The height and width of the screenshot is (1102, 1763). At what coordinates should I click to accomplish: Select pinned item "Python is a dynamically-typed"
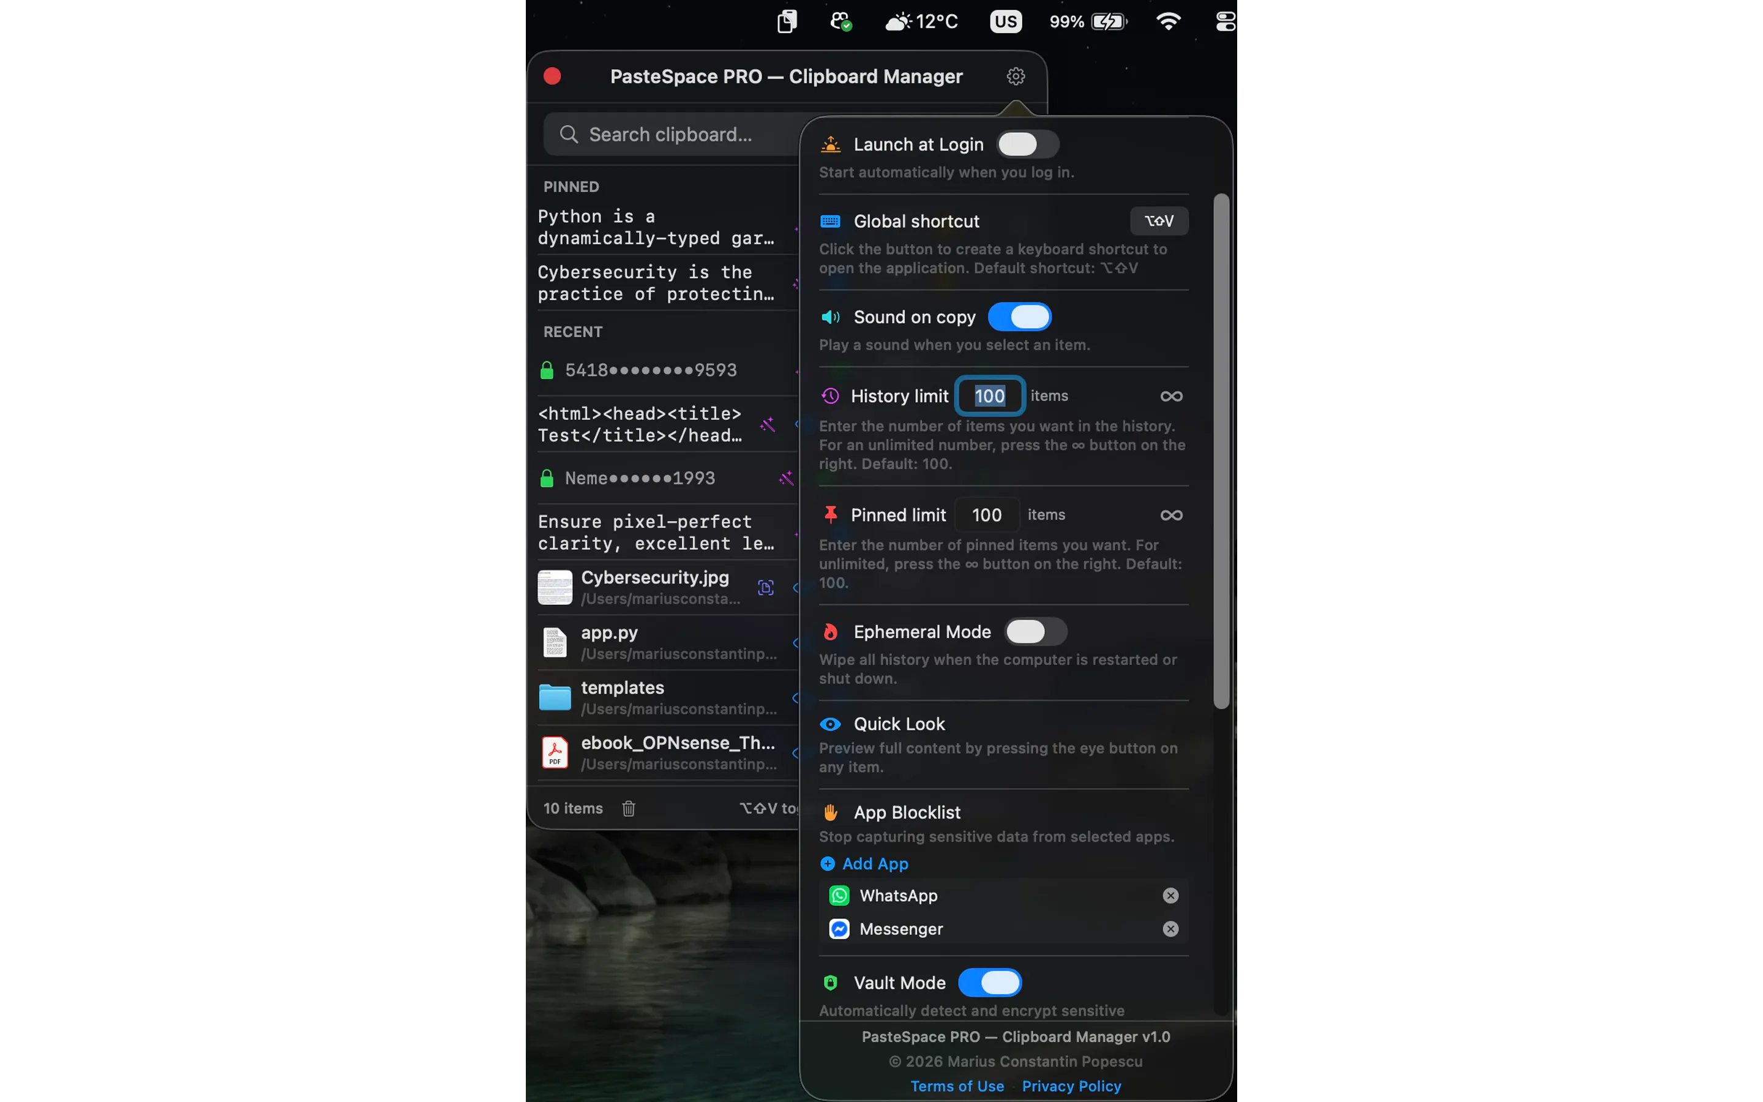coord(656,227)
